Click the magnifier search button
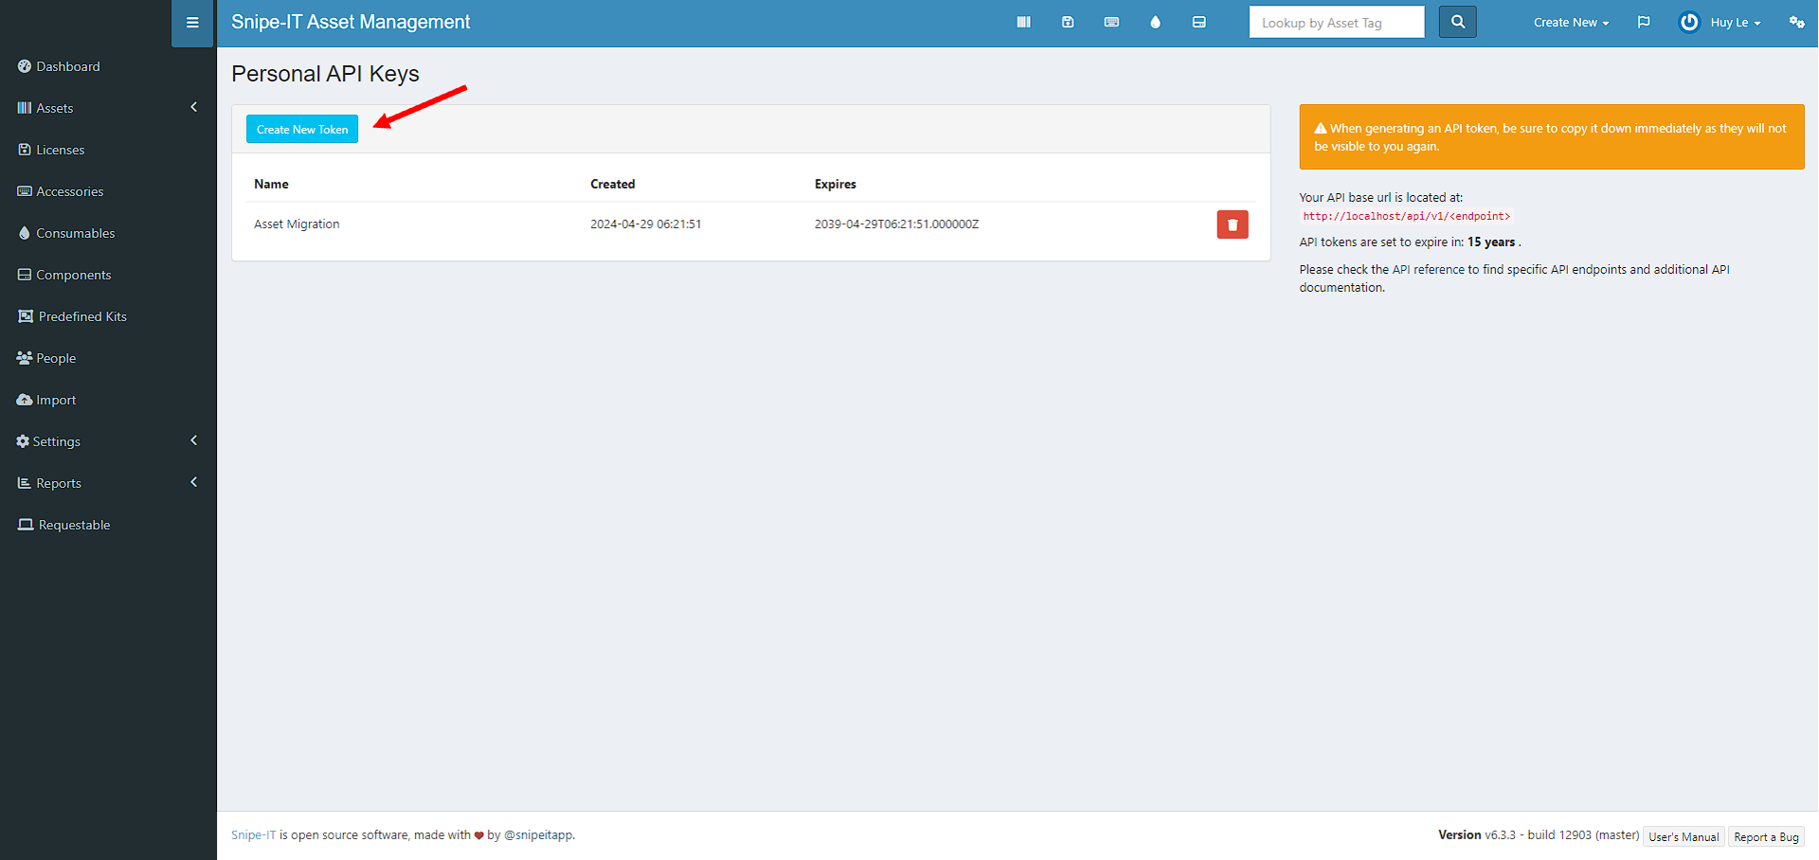The height and width of the screenshot is (860, 1819). [x=1457, y=22]
